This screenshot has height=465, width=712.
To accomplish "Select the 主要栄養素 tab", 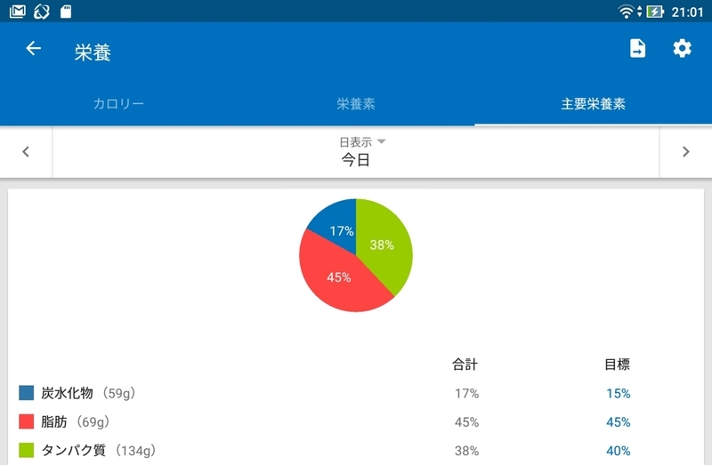I will coord(593,104).
